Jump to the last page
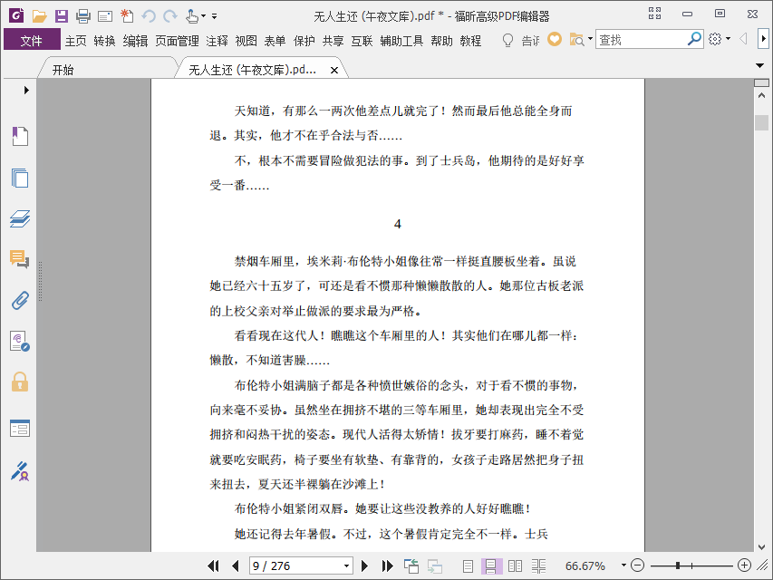The image size is (773, 580). (388, 565)
